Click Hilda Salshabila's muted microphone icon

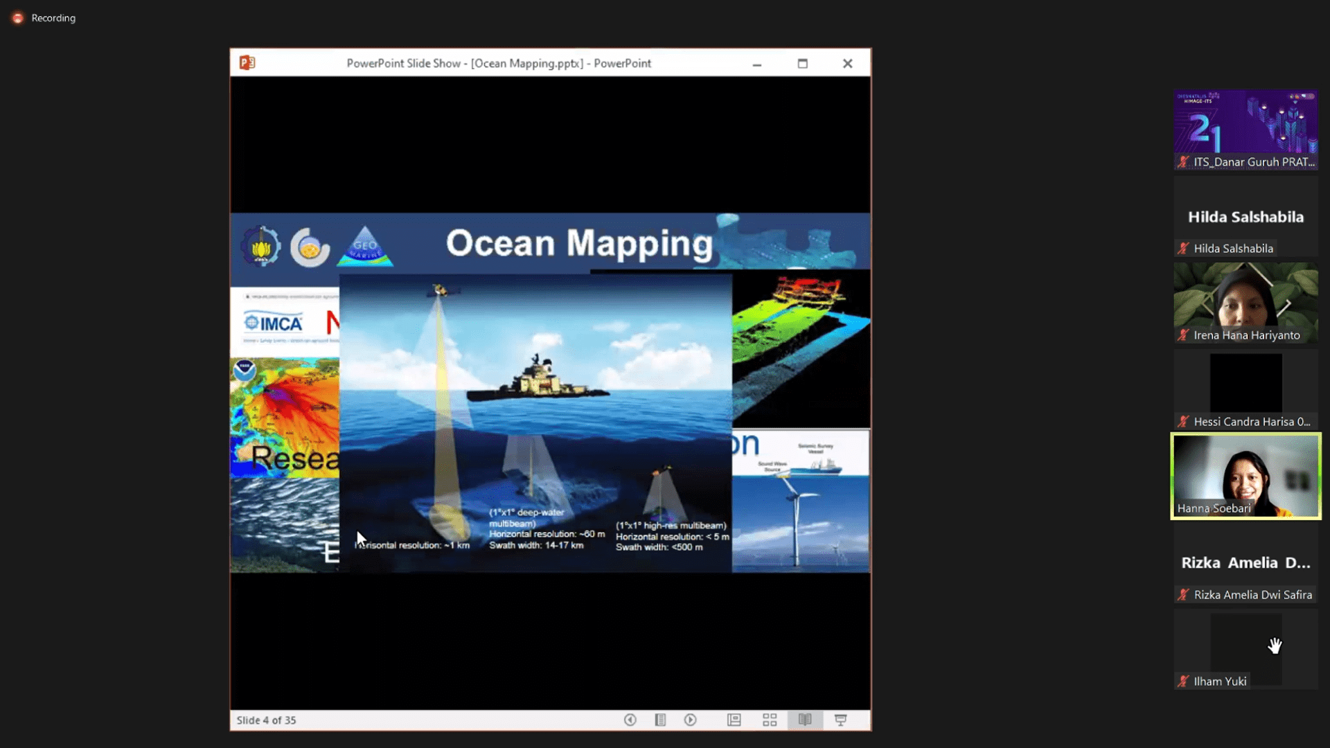coord(1183,249)
